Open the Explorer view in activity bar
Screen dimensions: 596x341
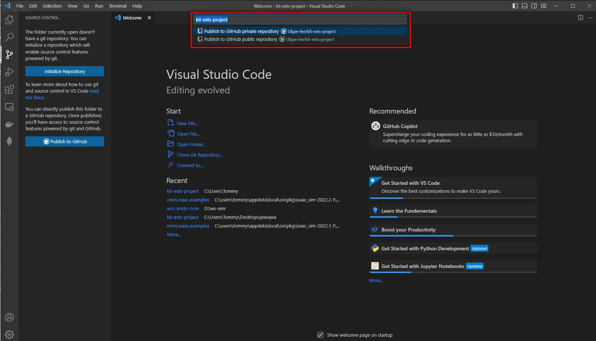[x=9, y=20]
